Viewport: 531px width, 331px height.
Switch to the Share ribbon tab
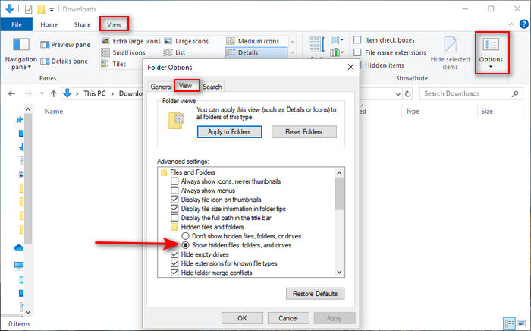coord(82,25)
